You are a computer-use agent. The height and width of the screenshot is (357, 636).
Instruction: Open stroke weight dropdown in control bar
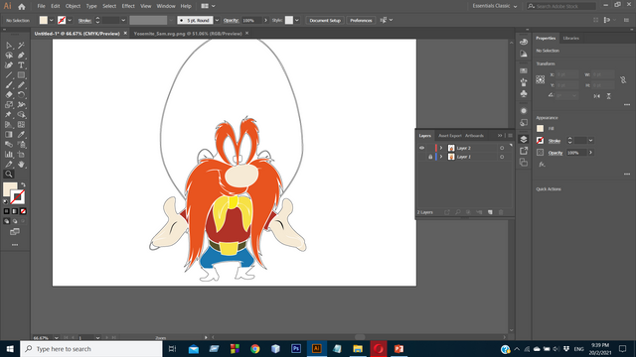[123, 20]
